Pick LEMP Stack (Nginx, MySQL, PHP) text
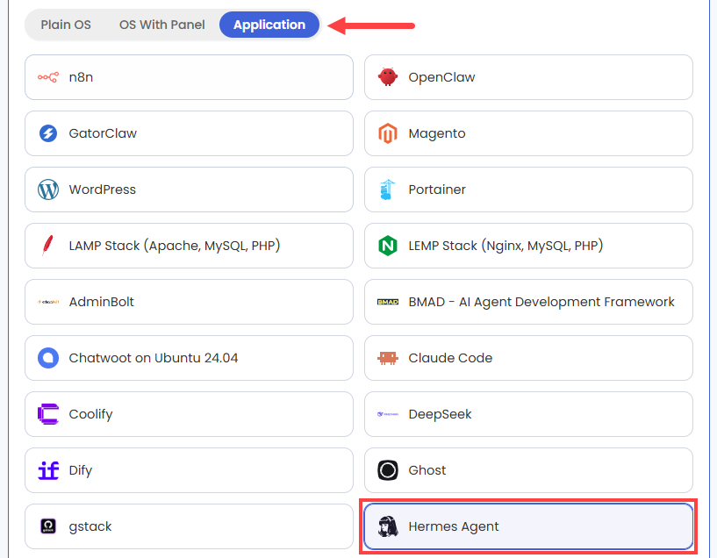 coord(505,246)
